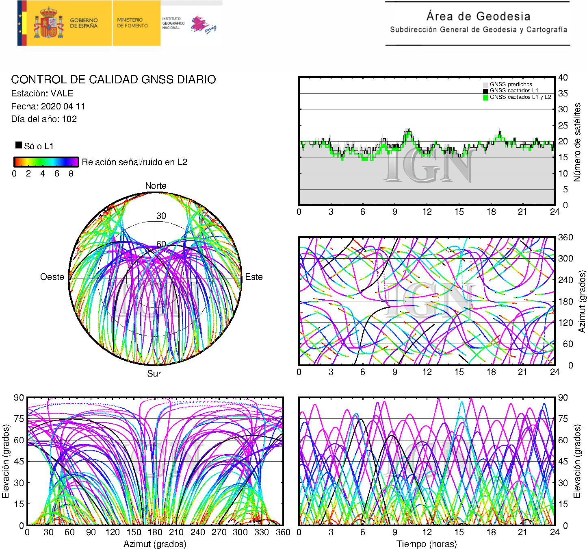Click the Spanish coat of arms emblem
The image size is (587, 549).
[x=48, y=23]
